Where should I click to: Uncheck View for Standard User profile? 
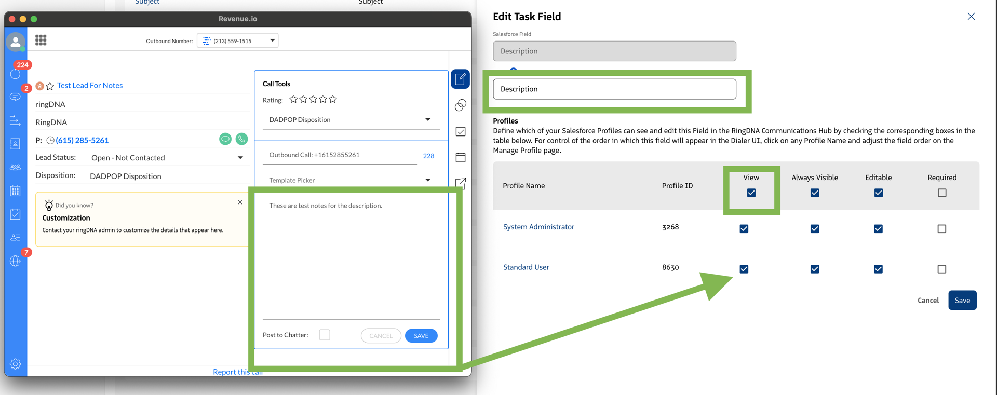(x=744, y=269)
